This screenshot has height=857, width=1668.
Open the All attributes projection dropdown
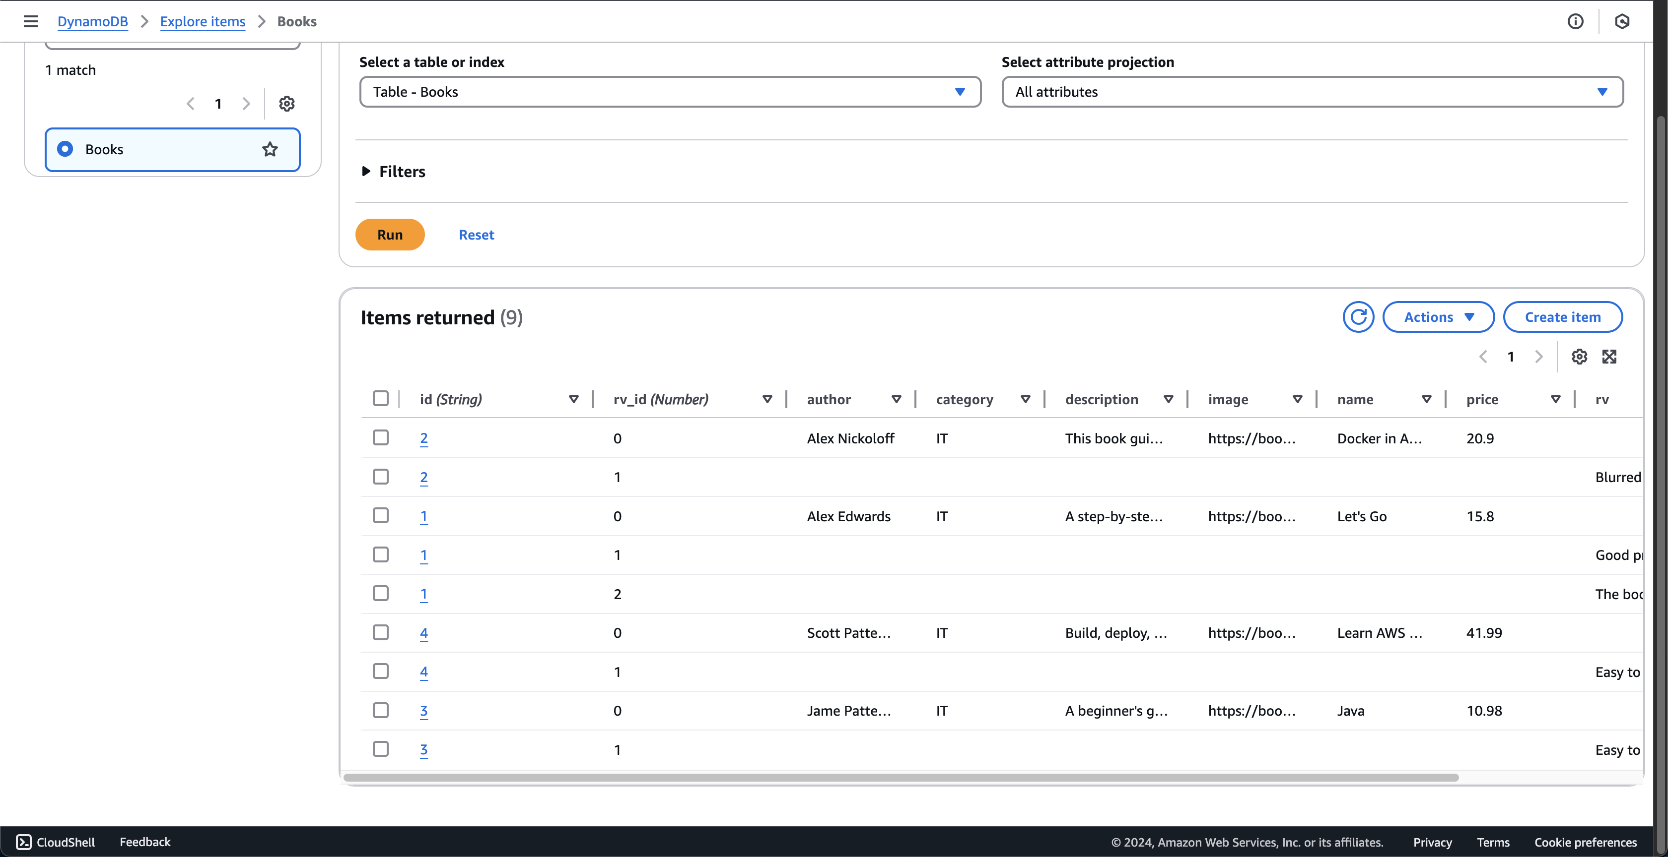click(1313, 92)
